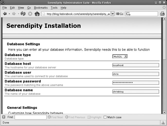
Task: Click the Highlight button
Action: coord(94,117)
